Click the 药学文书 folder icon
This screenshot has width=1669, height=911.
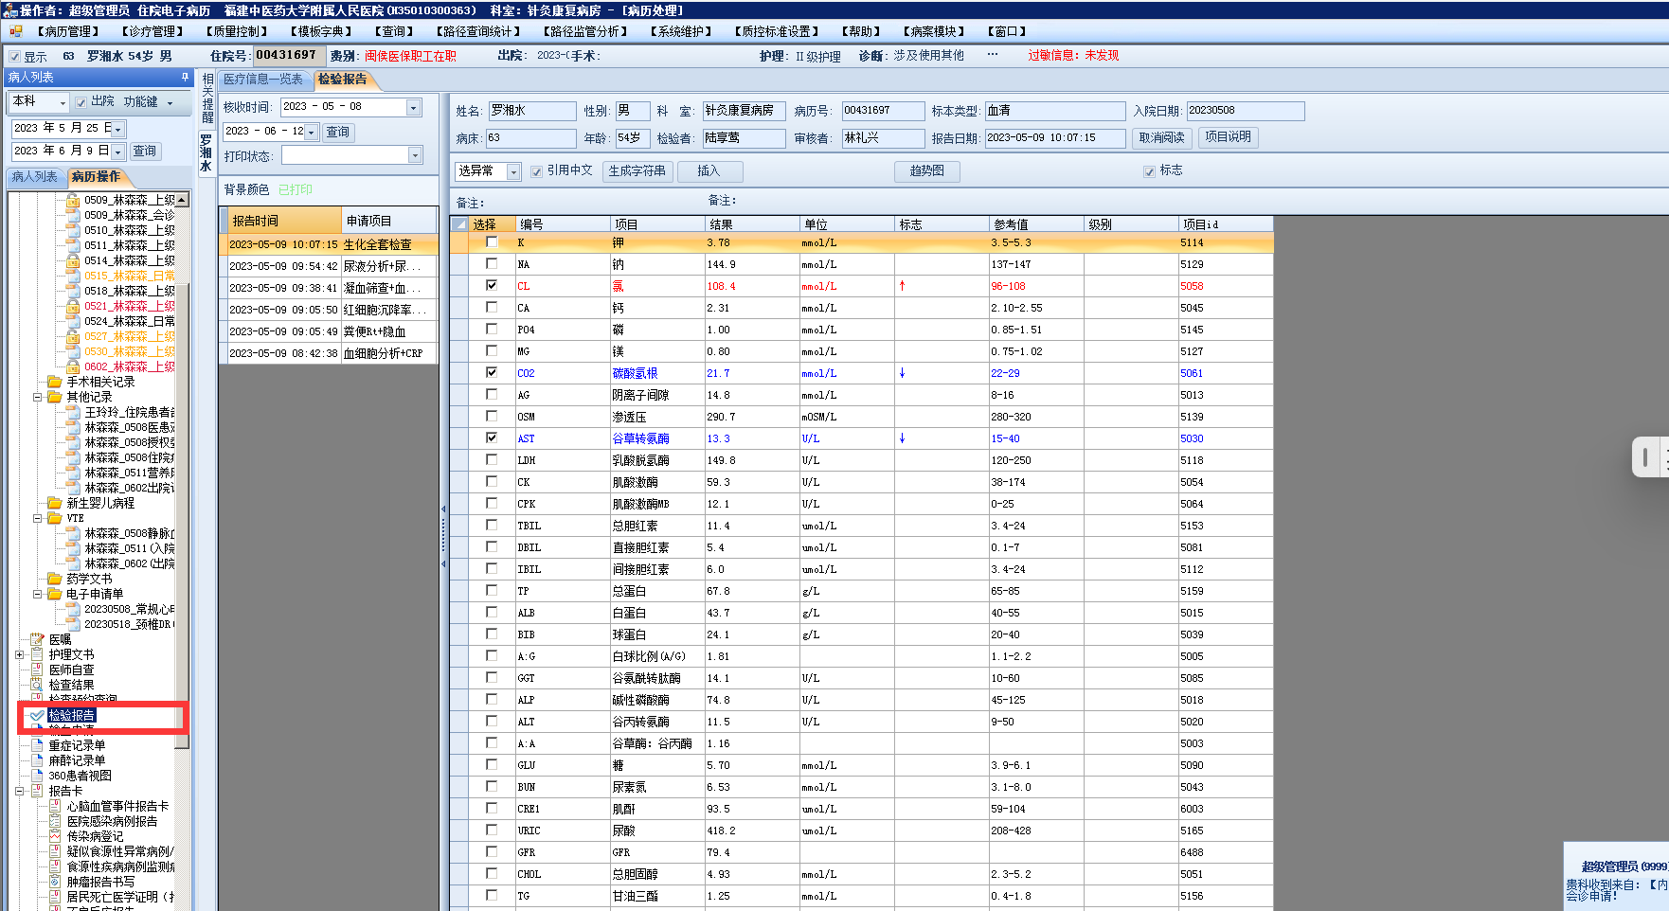coord(55,579)
